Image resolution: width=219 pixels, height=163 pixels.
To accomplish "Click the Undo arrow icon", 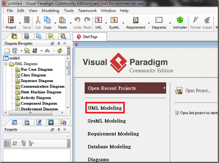I will (x=77, y=20).
